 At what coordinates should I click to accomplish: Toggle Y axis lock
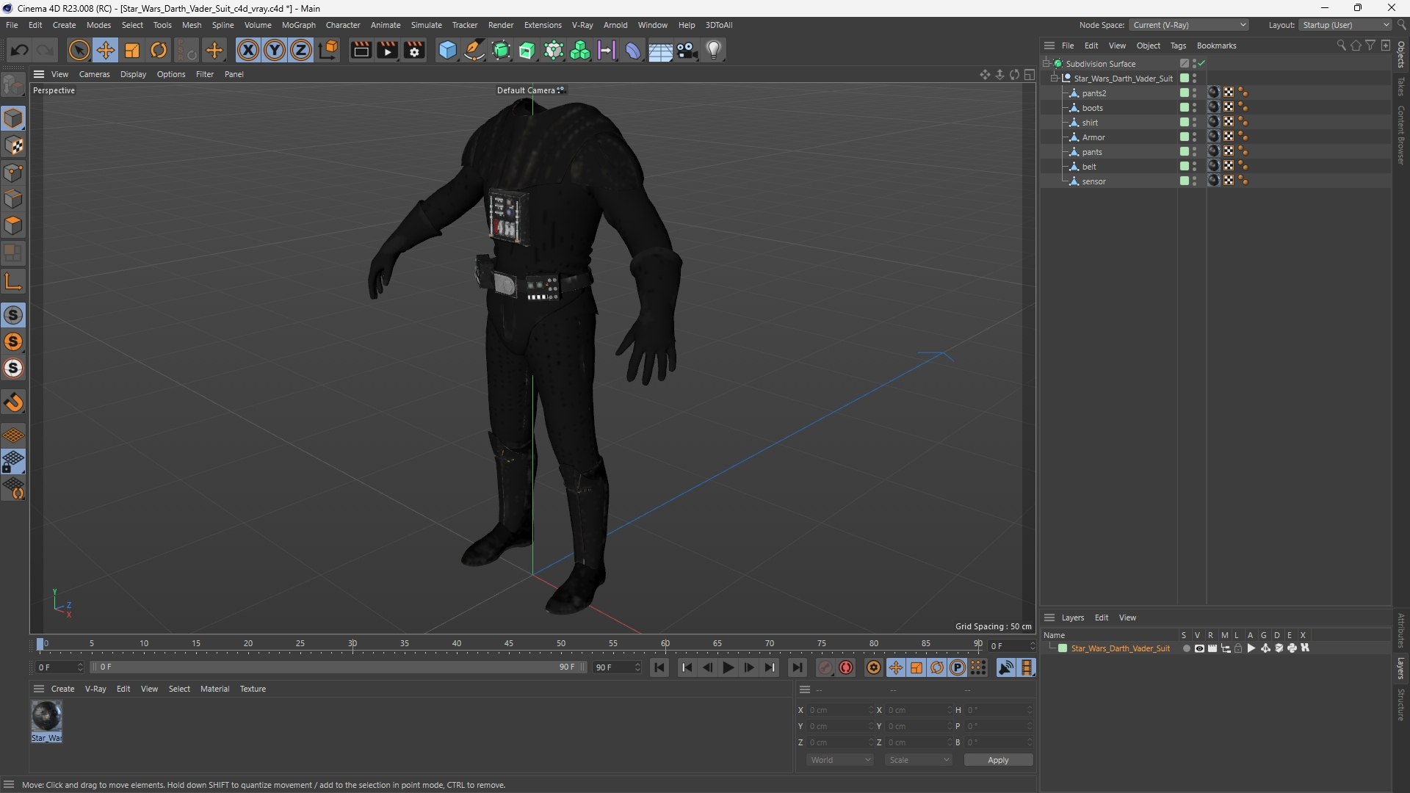(275, 50)
